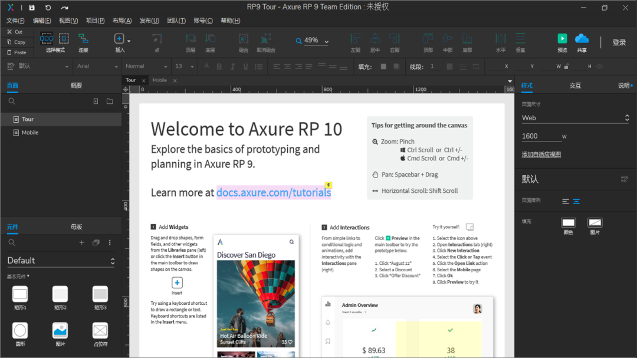The image size is (637, 358).
Task: Bring widget to front with 顶层
Action: tap(191, 38)
